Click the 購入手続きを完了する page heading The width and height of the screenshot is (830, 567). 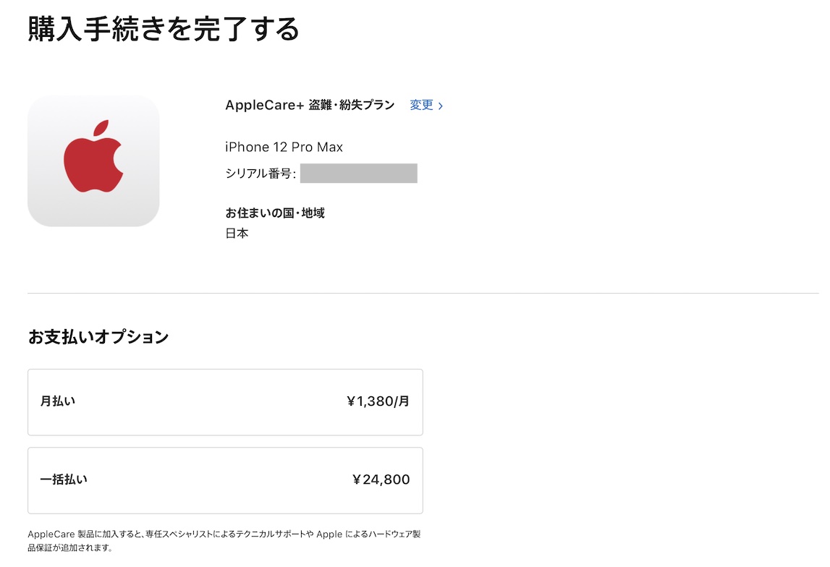tap(164, 29)
